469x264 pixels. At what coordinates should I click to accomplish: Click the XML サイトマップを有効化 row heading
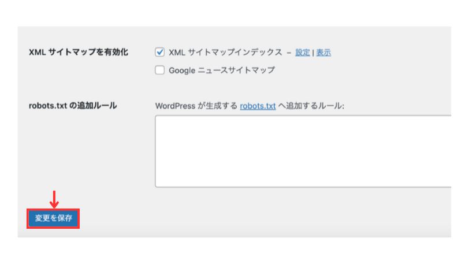(x=79, y=53)
